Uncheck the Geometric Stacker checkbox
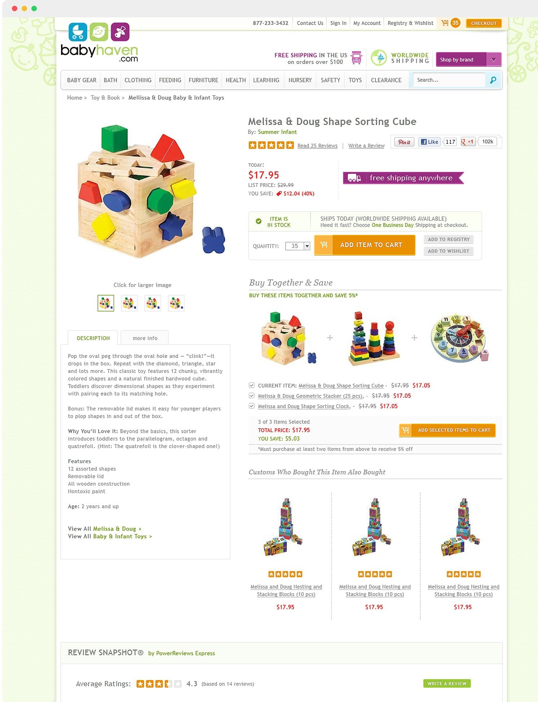 pyautogui.click(x=252, y=396)
